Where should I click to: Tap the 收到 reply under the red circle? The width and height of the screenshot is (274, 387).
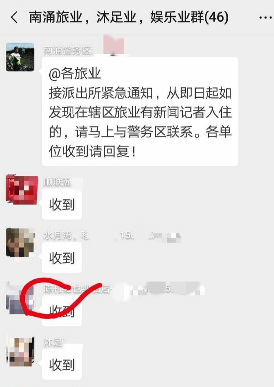click(x=62, y=311)
